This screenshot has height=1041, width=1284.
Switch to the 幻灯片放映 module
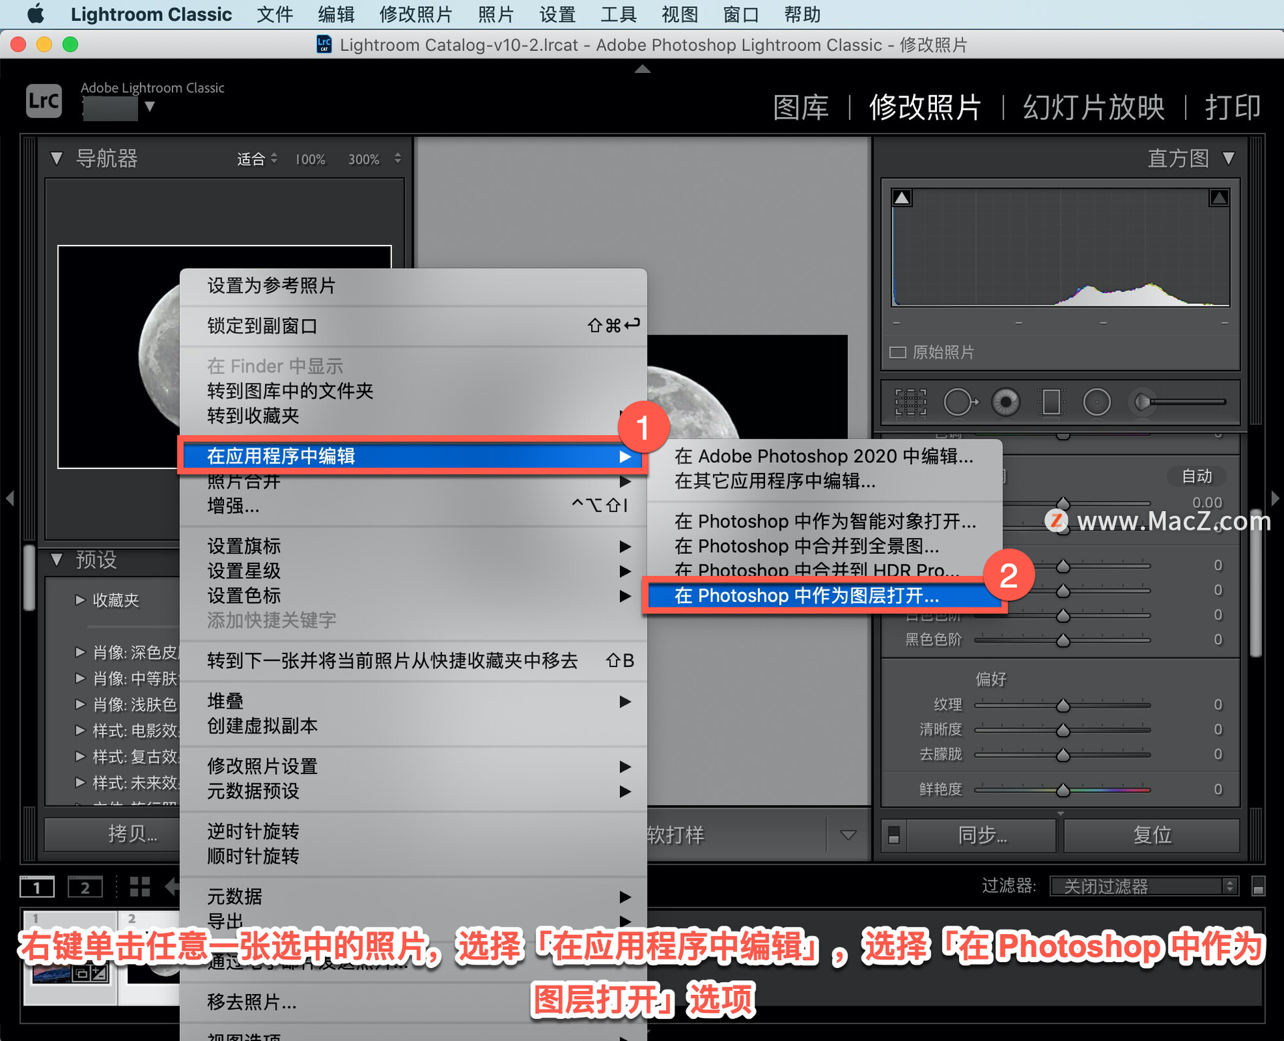click(x=1093, y=107)
